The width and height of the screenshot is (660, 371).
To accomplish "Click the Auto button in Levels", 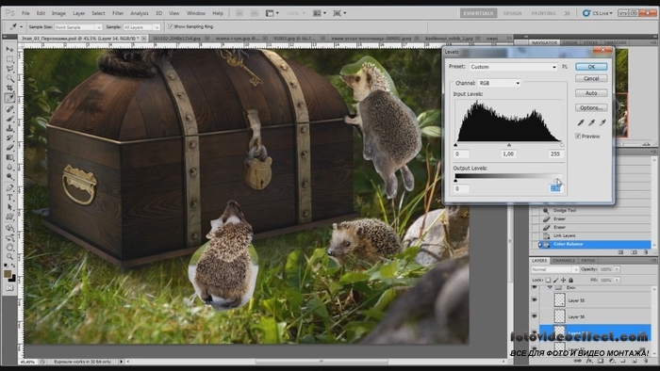I will point(591,93).
